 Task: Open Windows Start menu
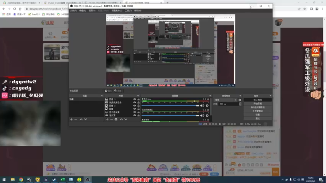click(x=4, y=180)
